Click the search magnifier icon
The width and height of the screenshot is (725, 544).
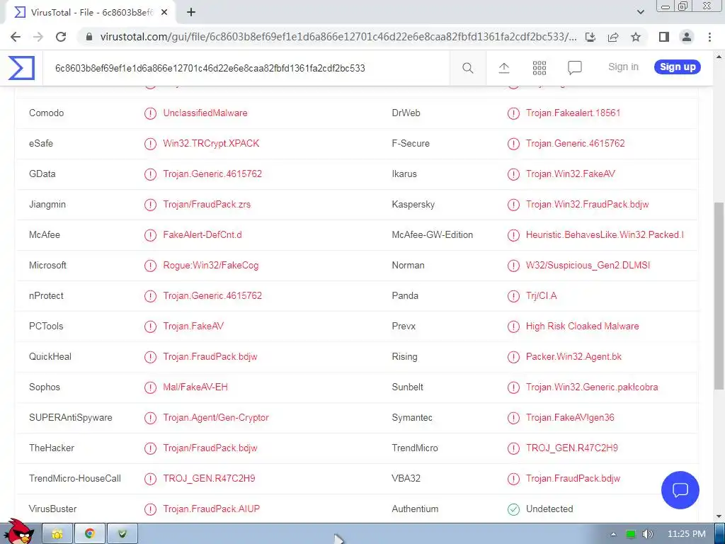click(467, 68)
